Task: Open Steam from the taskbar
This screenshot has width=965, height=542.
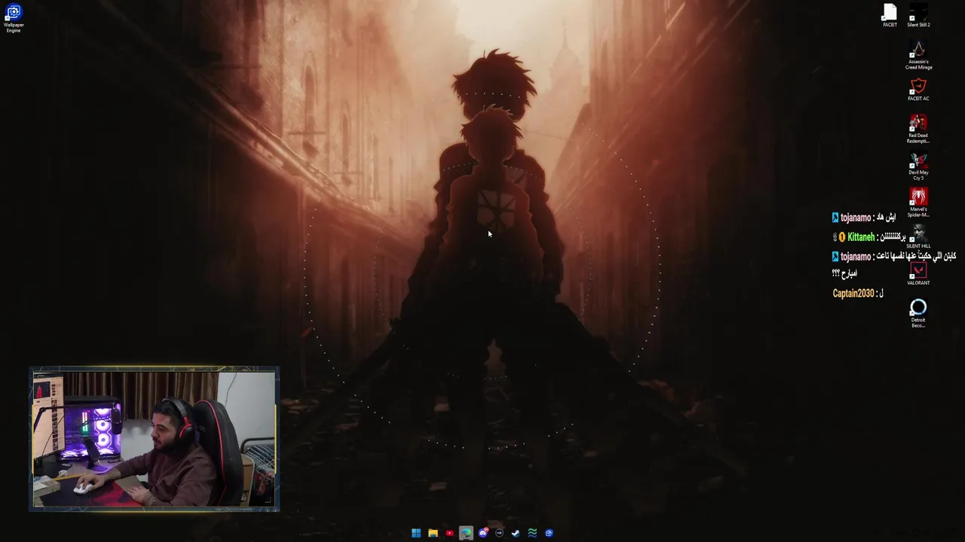Action: point(516,533)
